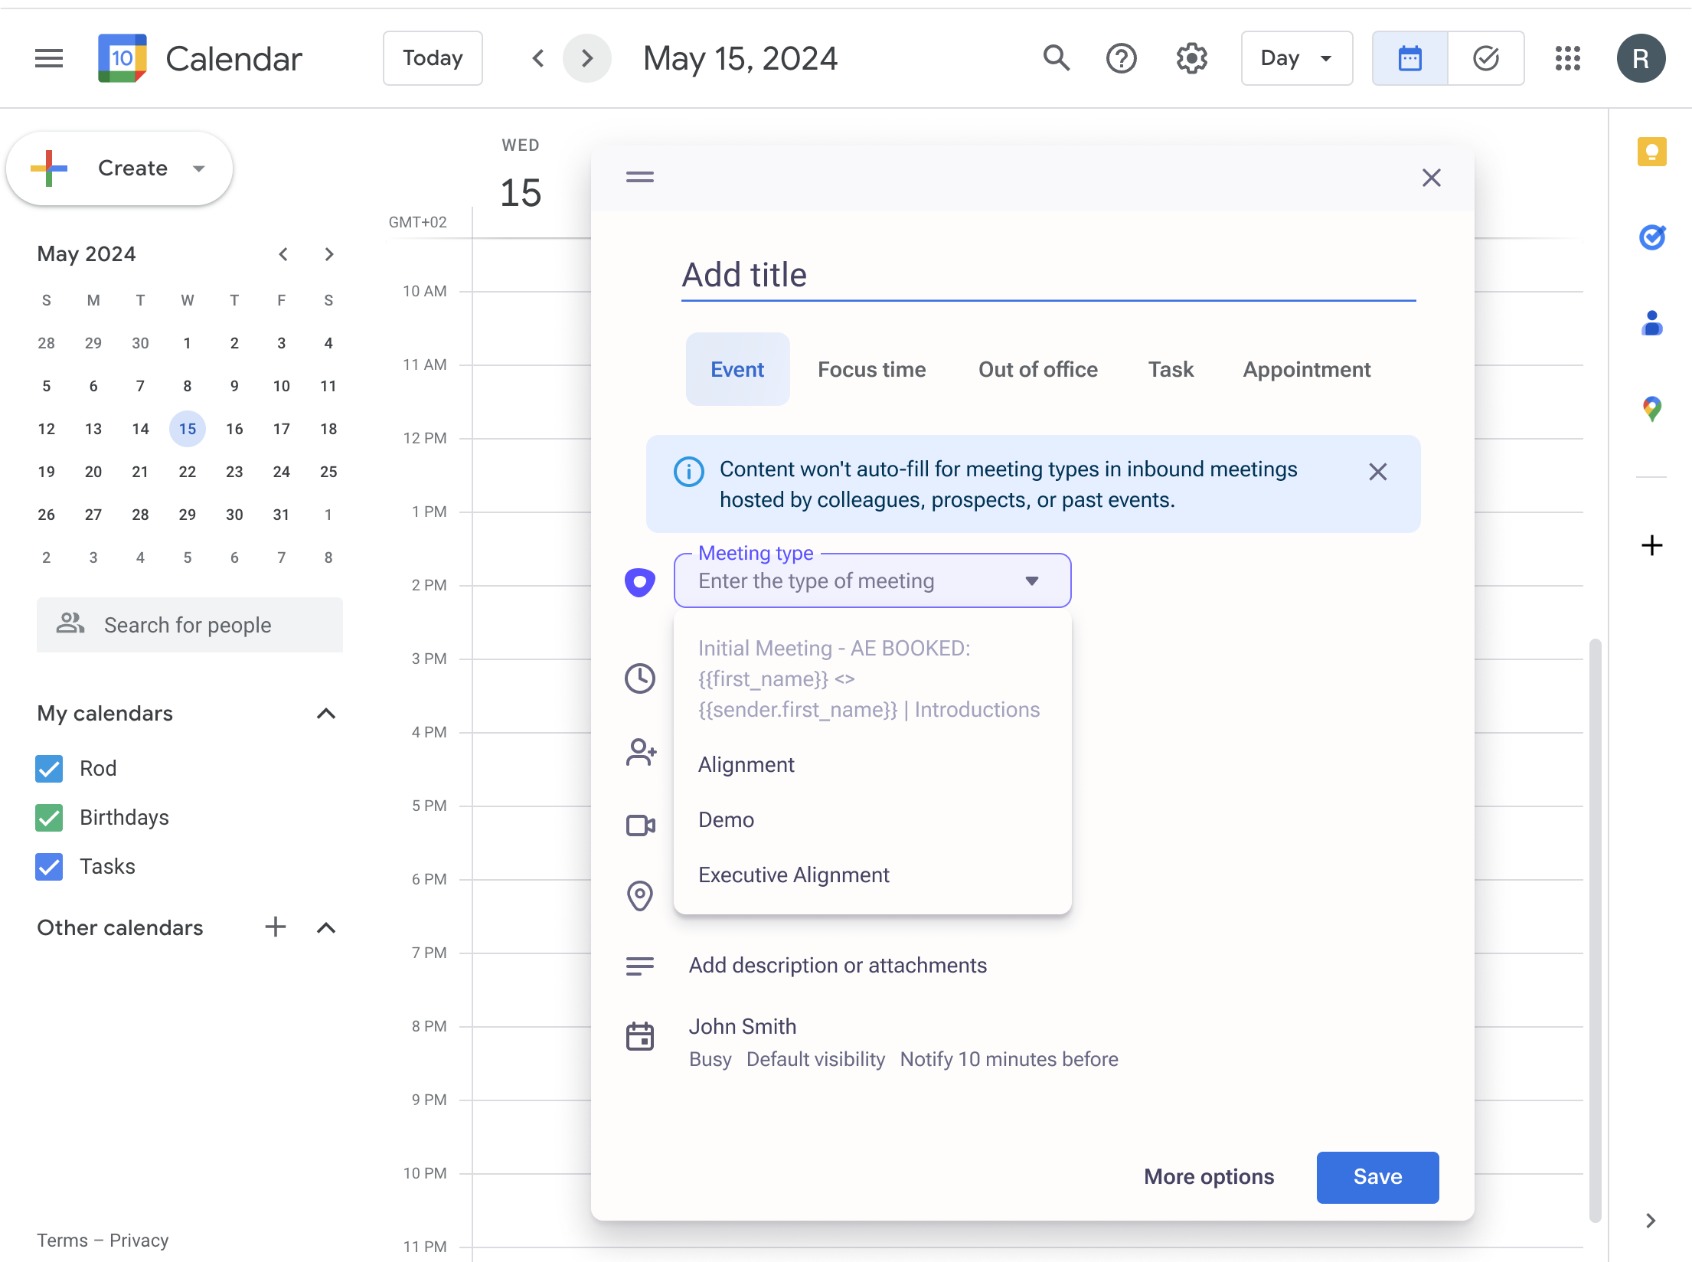Screen dimensions: 1692x1262
Task: Open the Google Keep side panel icon
Action: [x=1651, y=152]
